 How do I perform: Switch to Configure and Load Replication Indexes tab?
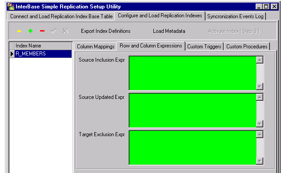(x=160, y=16)
